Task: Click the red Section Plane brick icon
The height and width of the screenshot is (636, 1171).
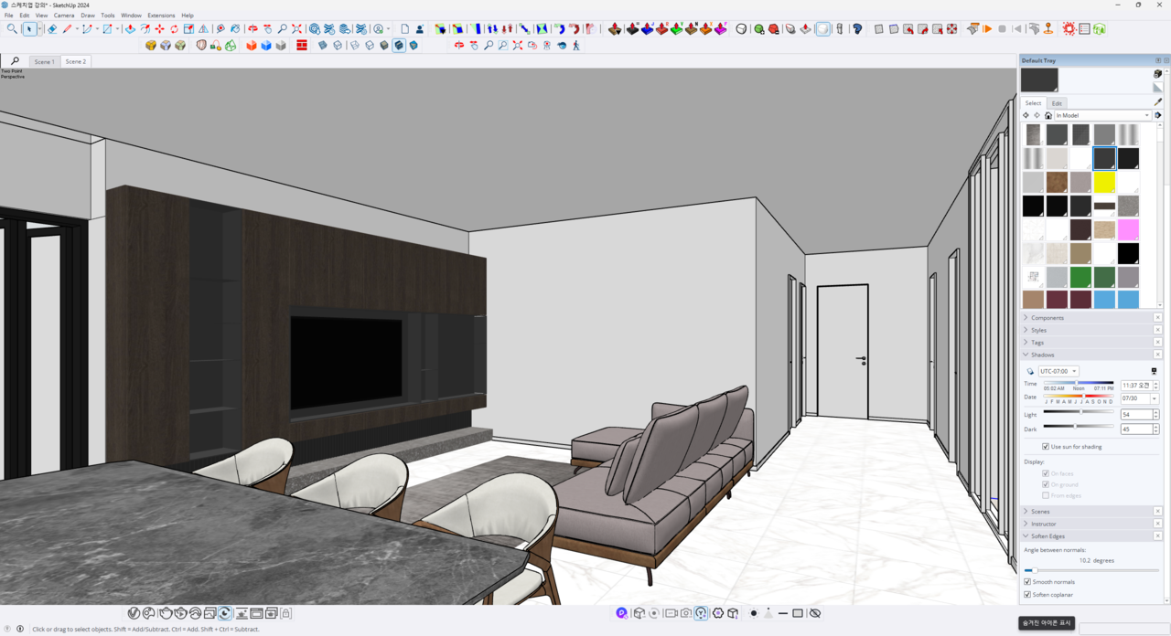Action: [x=302, y=45]
